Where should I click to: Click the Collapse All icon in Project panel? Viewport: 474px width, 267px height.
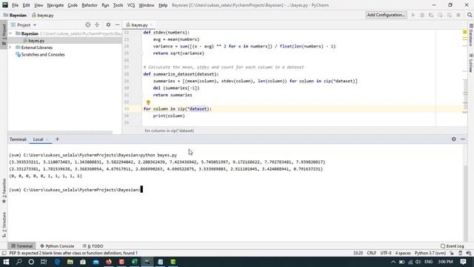coord(97,24)
